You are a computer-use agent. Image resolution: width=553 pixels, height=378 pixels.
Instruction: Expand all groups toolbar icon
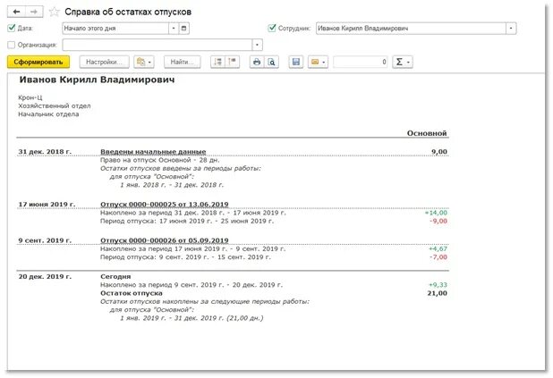[218, 62]
